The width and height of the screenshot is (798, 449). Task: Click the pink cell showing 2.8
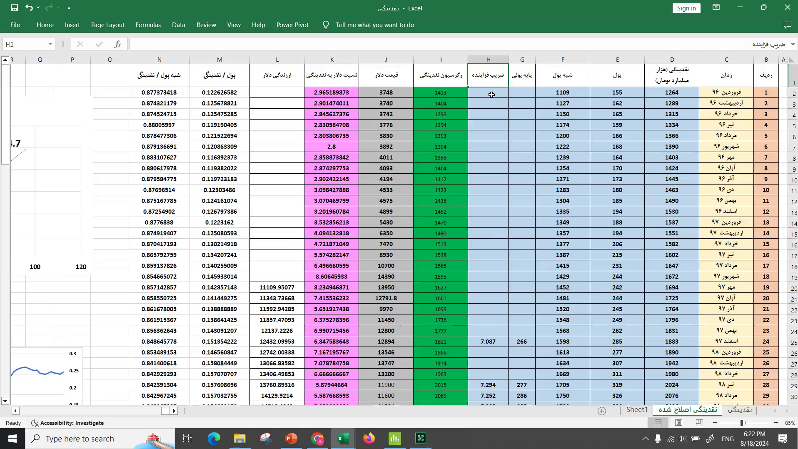coord(332,147)
